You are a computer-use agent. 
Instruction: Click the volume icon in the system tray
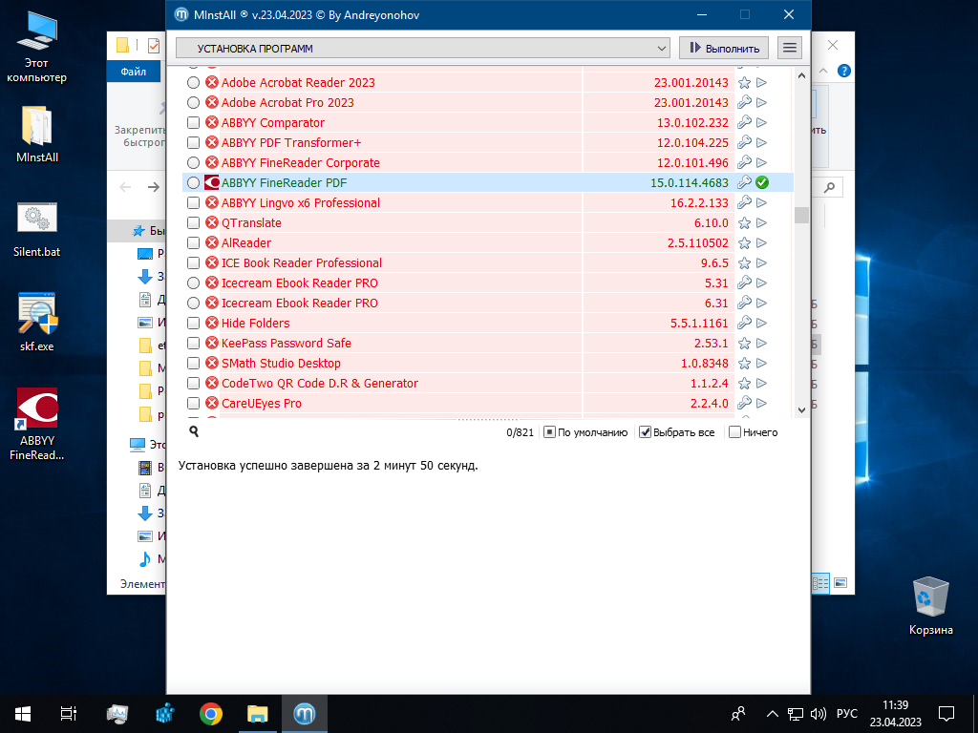pos(818,714)
